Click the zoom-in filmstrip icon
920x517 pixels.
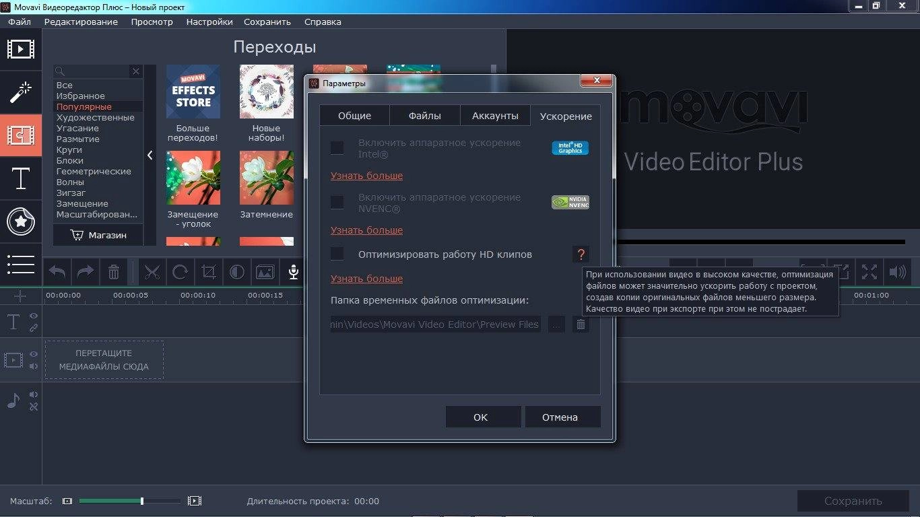195,502
